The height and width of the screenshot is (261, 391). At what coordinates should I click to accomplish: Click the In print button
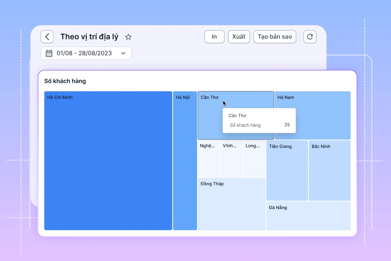pyautogui.click(x=214, y=37)
